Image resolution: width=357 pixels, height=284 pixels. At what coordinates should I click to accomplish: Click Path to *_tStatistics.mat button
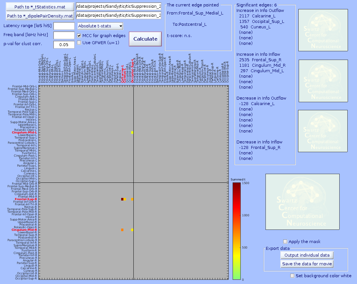point(40,7)
